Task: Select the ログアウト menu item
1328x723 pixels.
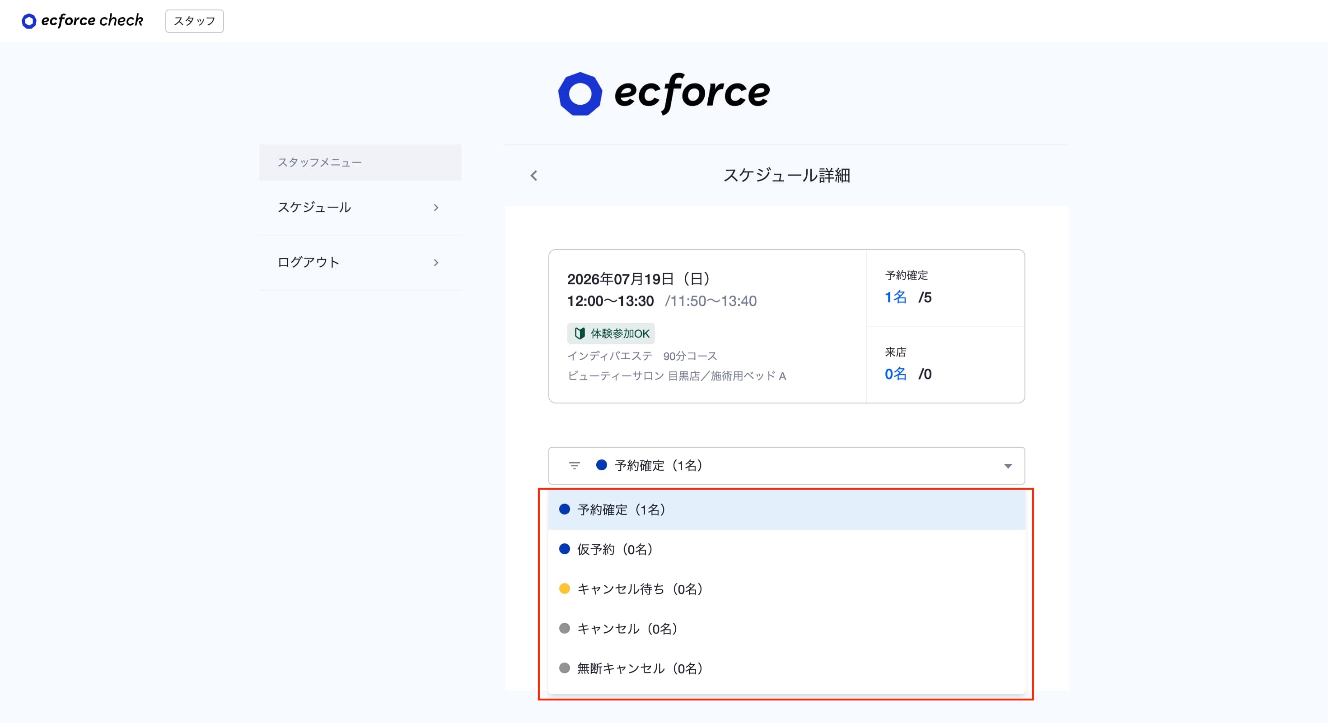Action: [x=360, y=263]
